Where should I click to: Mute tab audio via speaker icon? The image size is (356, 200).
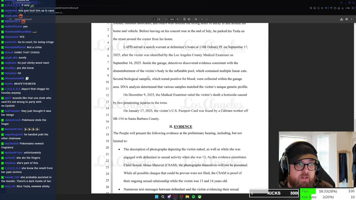click(331, 8)
